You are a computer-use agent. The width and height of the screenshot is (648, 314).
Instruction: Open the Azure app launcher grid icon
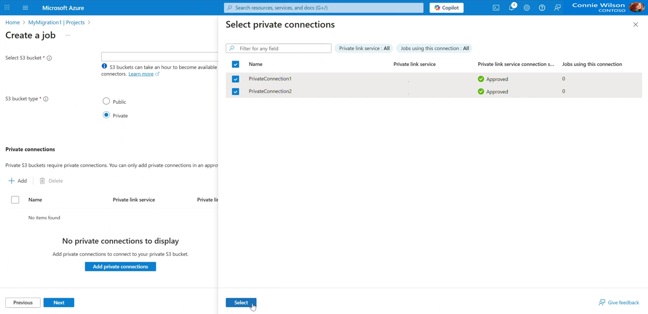point(7,8)
